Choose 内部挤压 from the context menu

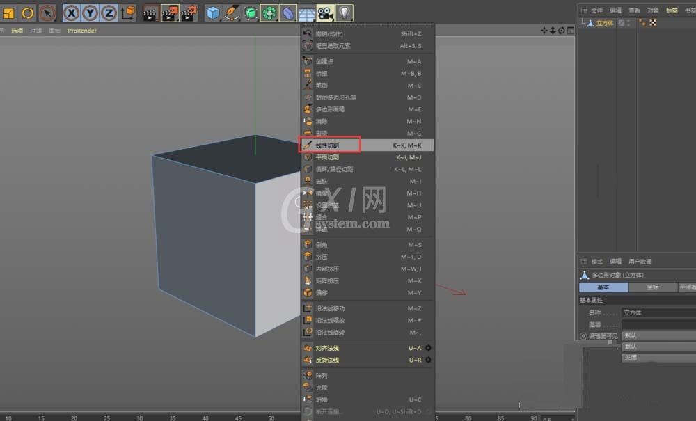367,269
